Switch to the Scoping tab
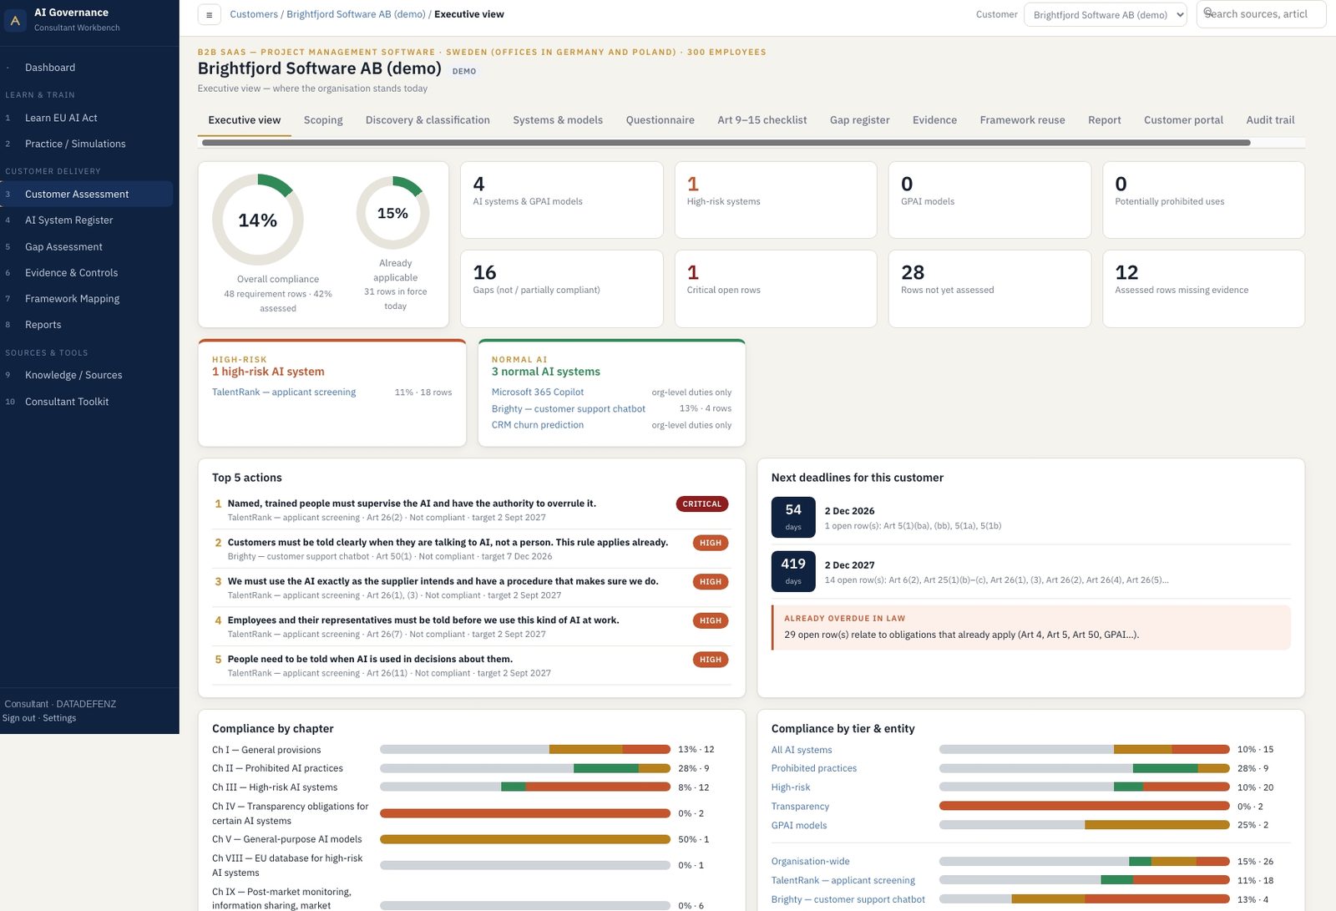The height and width of the screenshot is (911, 1336). (323, 120)
